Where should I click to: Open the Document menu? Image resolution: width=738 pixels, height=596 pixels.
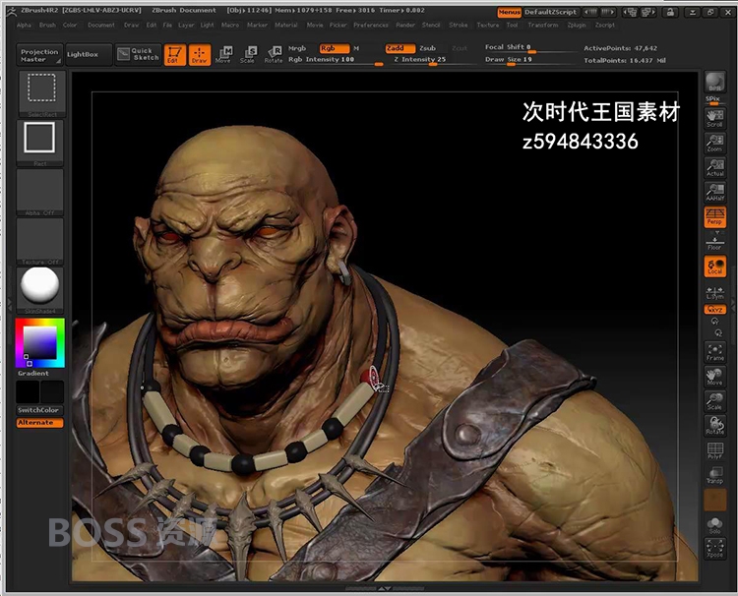101,25
